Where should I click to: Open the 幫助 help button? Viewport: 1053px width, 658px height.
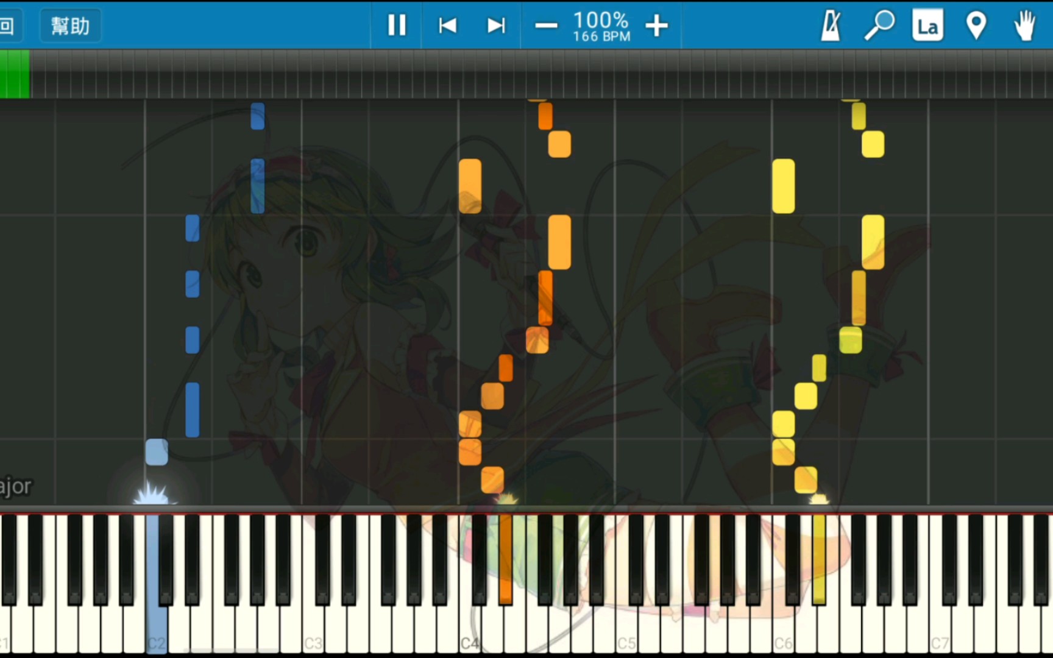tap(70, 26)
